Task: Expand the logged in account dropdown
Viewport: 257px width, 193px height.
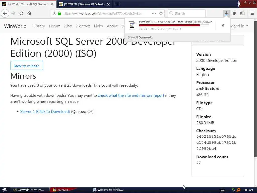Action: point(239,26)
